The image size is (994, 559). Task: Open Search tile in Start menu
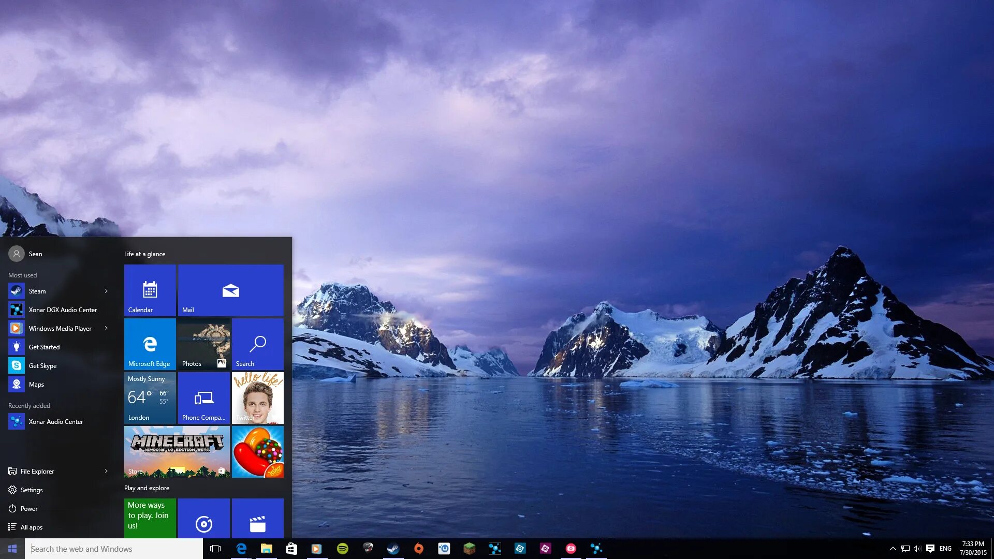(x=257, y=344)
